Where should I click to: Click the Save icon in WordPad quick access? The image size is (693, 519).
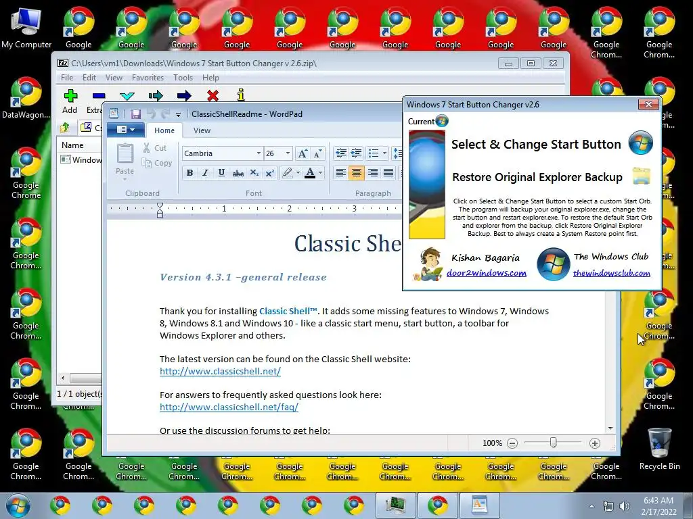pos(135,114)
